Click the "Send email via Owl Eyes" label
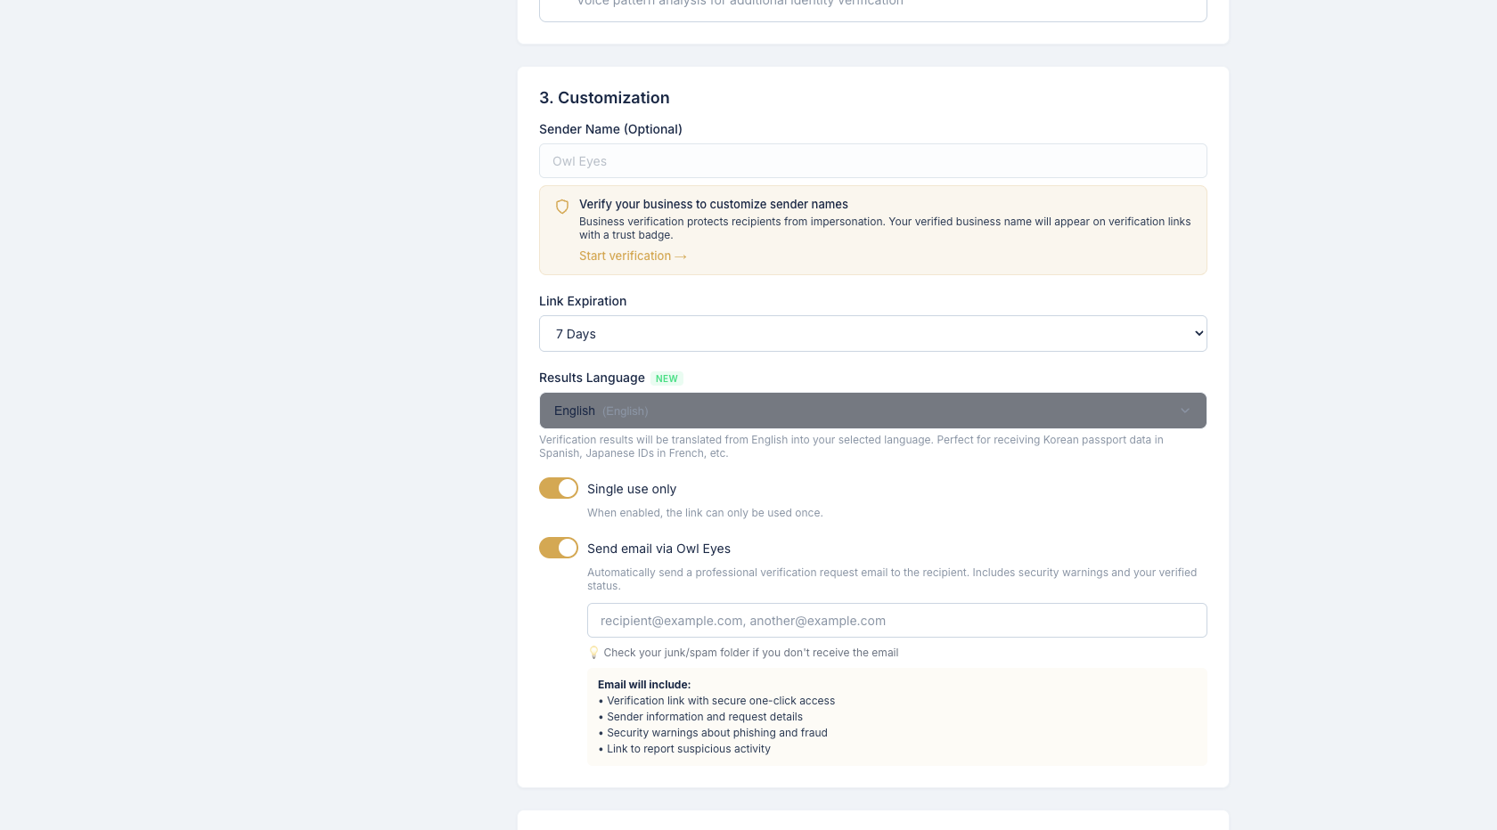The width and height of the screenshot is (1497, 830). pyautogui.click(x=659, y=549)
